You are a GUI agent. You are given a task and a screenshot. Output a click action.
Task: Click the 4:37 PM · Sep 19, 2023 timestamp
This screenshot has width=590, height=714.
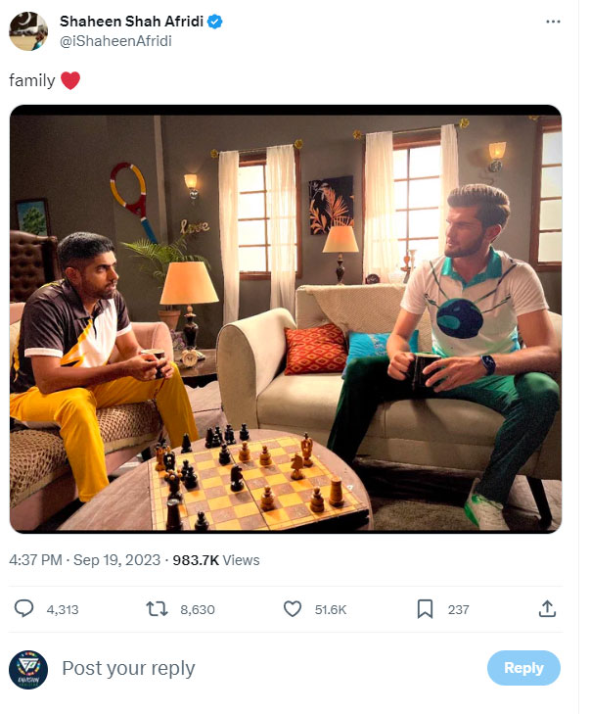[x=83, y=560]
